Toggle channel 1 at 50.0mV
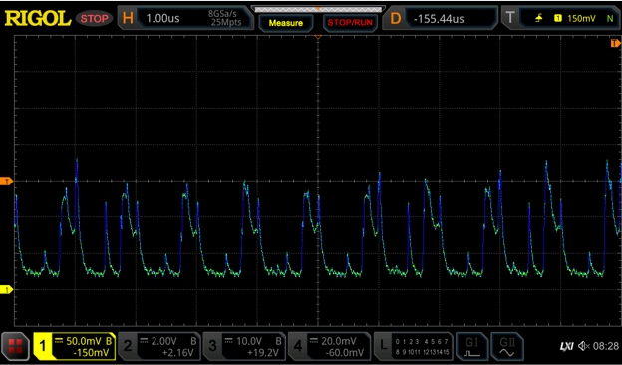The height and width of the screenshot is (365, 622). coord(74,346)
